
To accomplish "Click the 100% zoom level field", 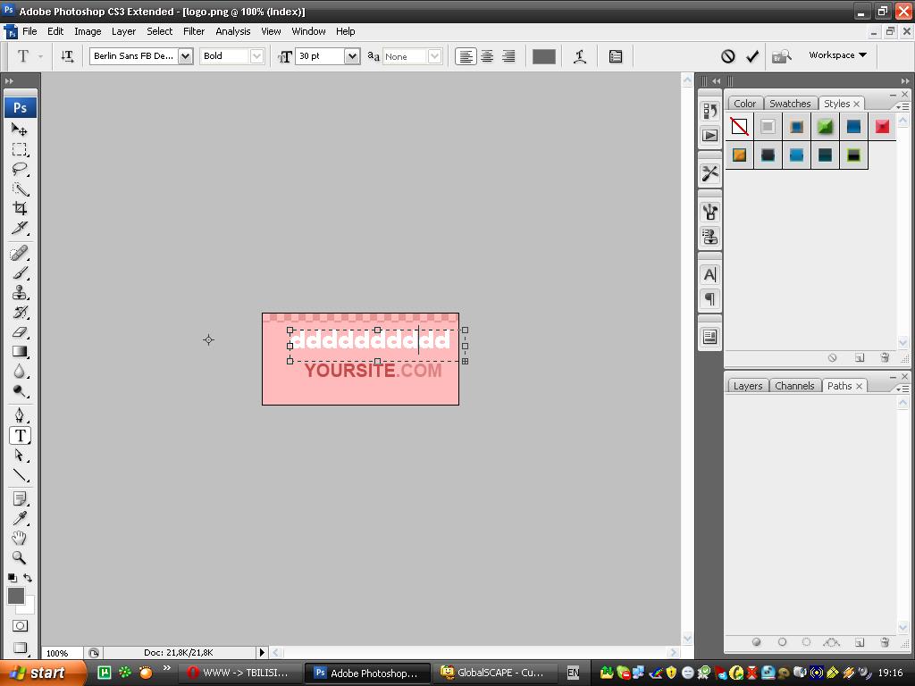I will point(58,653).
